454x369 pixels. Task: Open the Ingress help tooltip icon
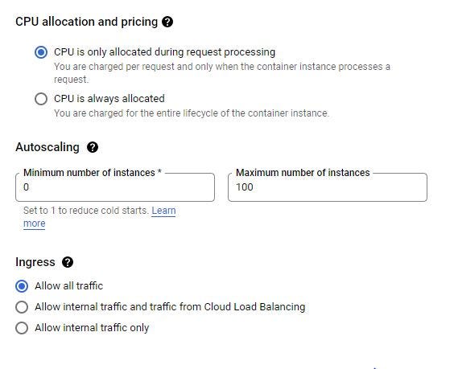tap(68, 262)
